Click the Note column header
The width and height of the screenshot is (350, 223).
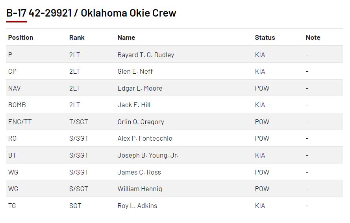pyautogui.click(x=313, y=37)
